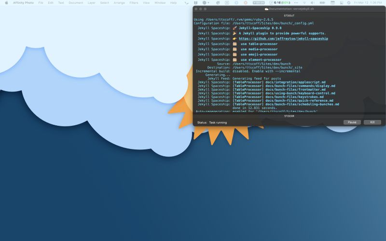Open the Edit menu
This screenshot has width=386, height=241.
click(51, 3)
